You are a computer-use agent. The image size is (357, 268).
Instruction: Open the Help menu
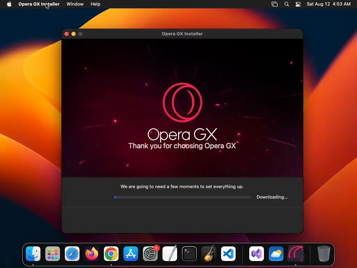click(96, 4)
